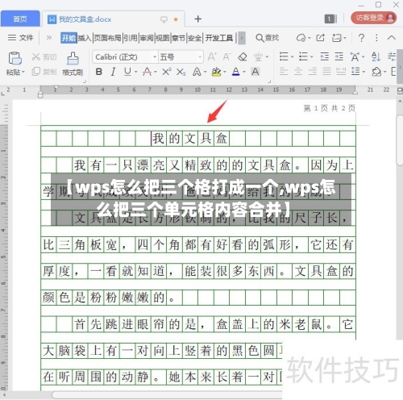This screenshot has width=403, height=400.
Task: Toggle Subscript X₂ formatting
Action: [181, 72]
